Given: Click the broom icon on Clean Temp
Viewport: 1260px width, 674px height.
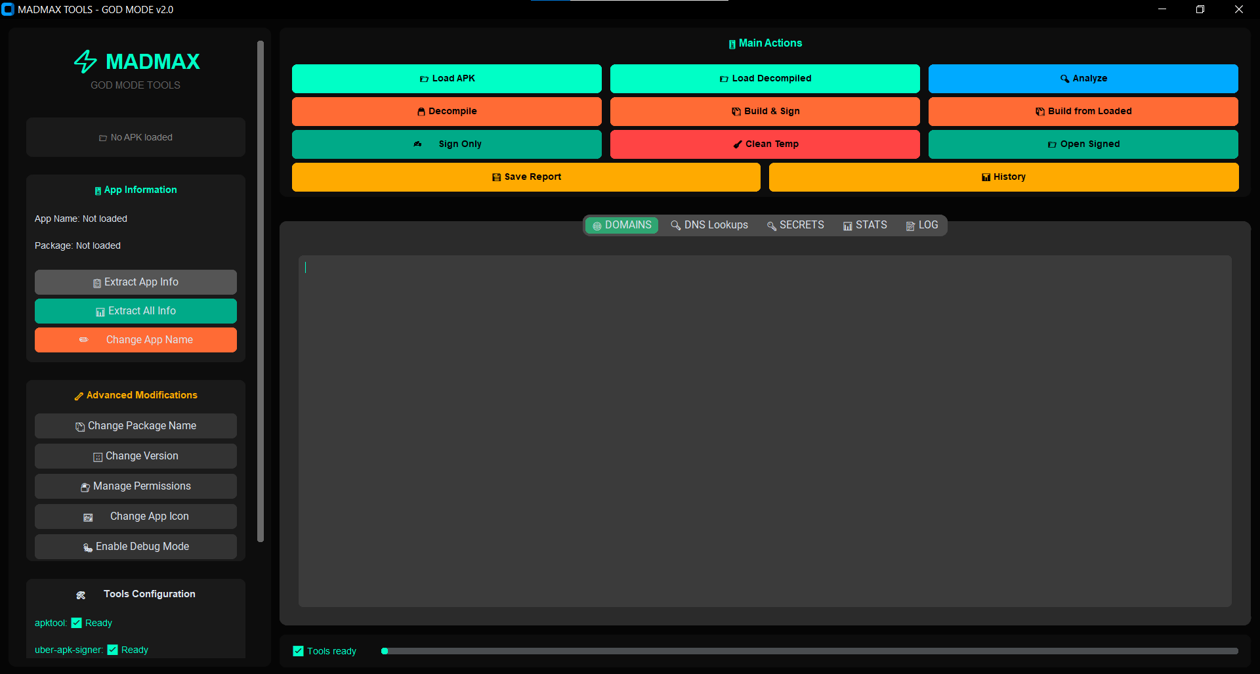Looking at the screenshot, I should click(x=738, y=144).
